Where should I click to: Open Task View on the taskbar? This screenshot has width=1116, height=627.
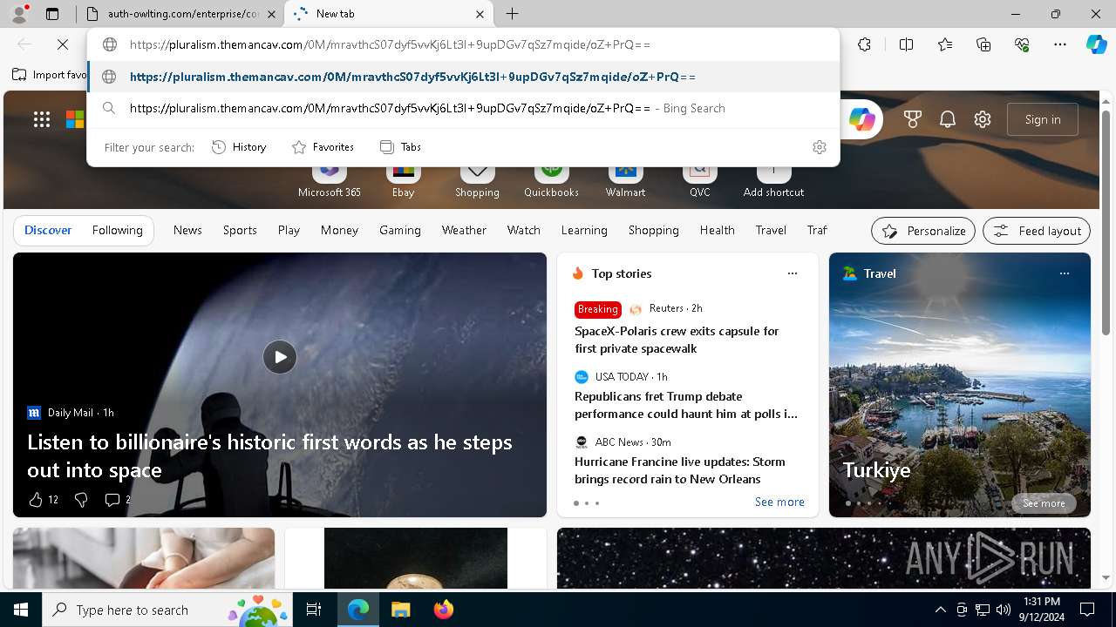click(314, 610)
